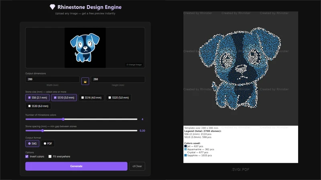This screenshot has width=321, height=180.
Task: Enable the SS30 (6.0 mm) stone size
Action: [x=38, y=106]
